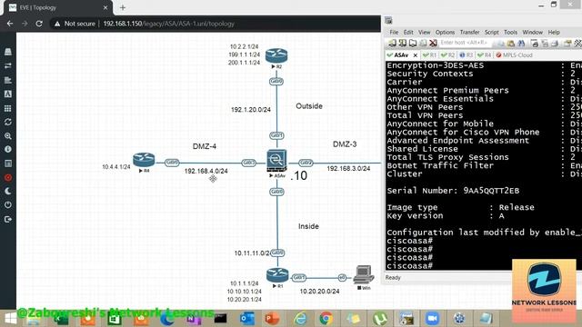The height and width of the screenshot is (327, 582).
Task: Toggle night mode moon icon
Action: click(x=8, y=192)
